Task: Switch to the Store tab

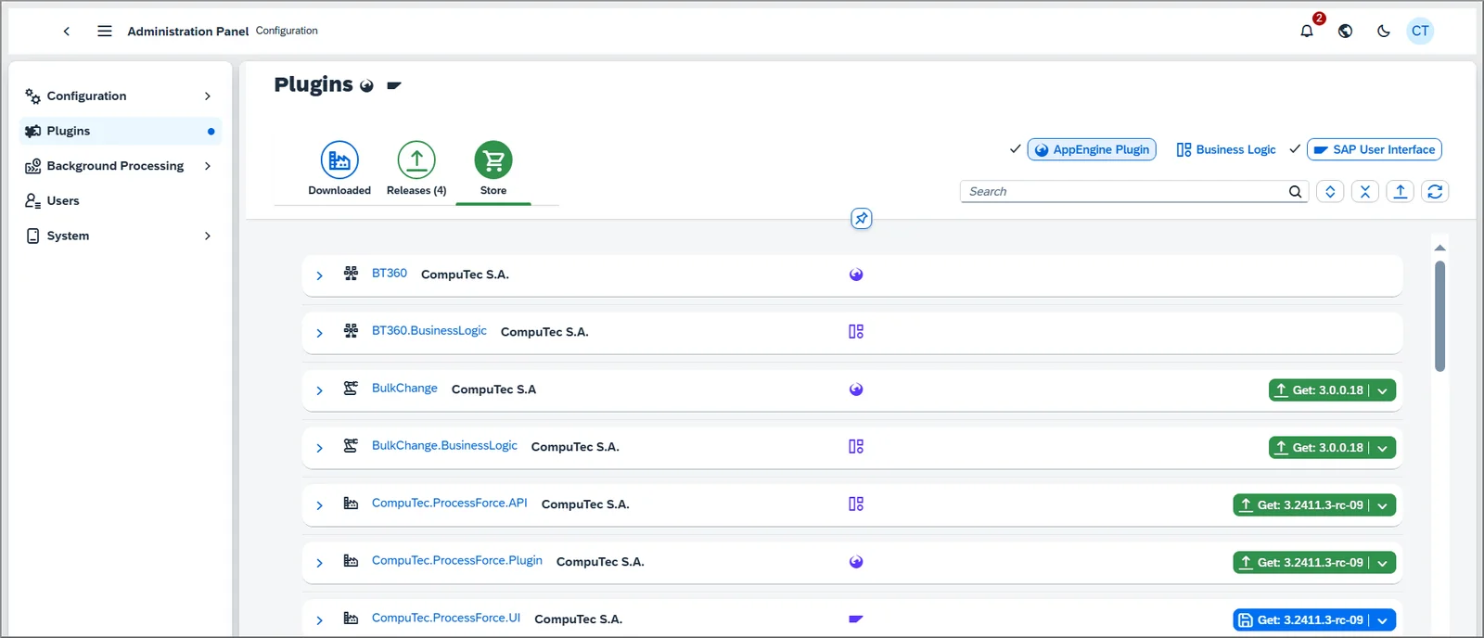Action: pyautogui.click(x=493, y=169)
